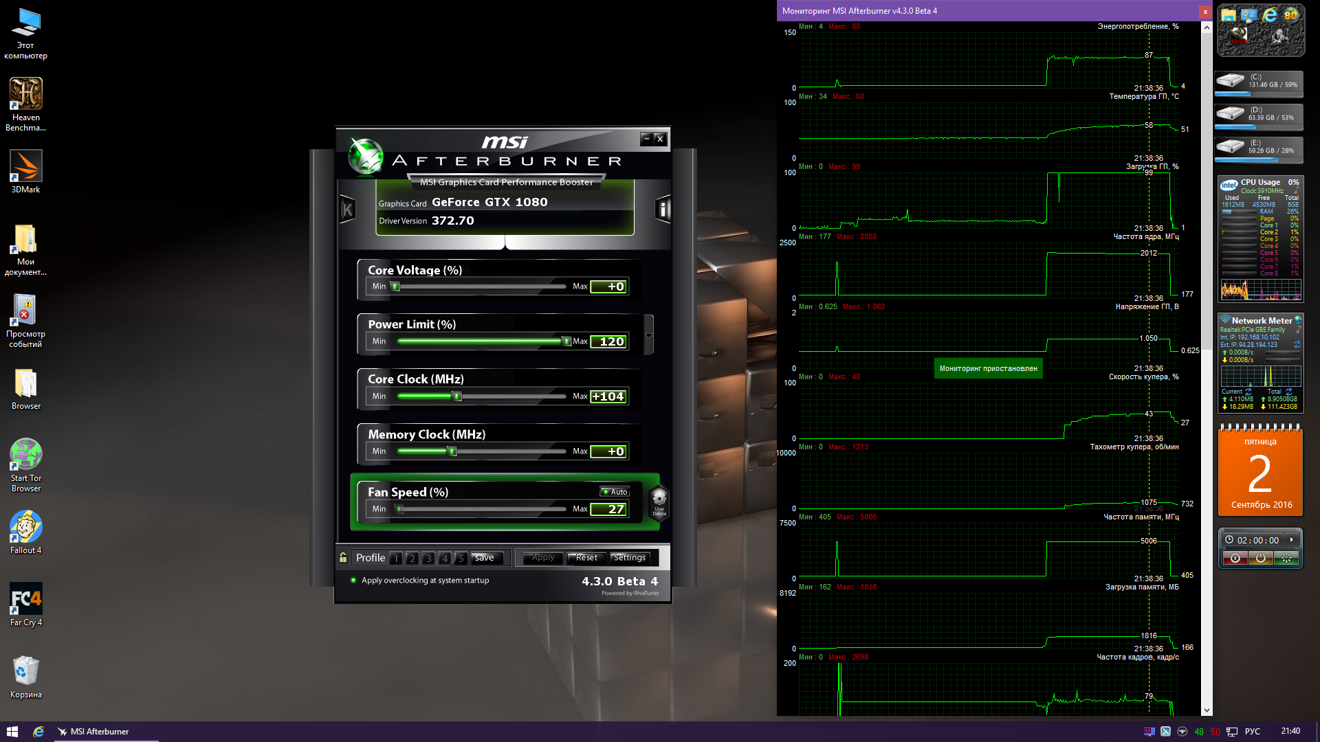Click the Core Clock +104 value field
The width and height of the screenshot is (1320, 742).
pyautogui.click(x=608, y=396)
